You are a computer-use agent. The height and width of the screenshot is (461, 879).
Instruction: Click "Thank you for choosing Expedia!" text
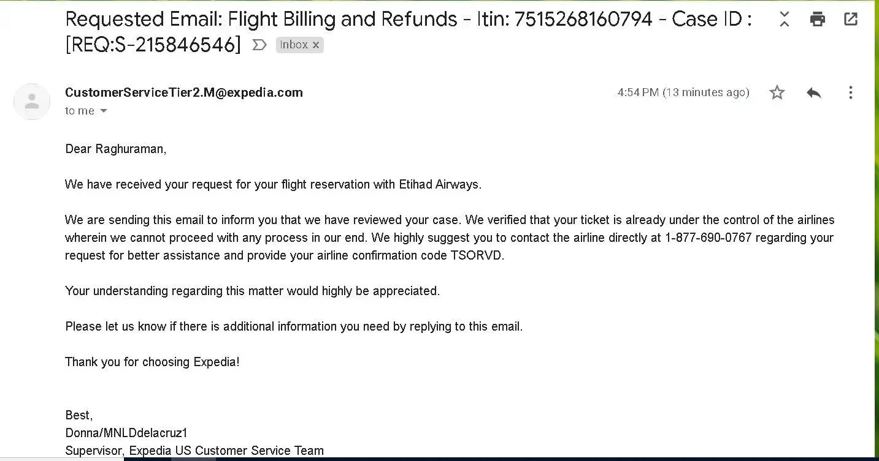click(152, 362)
